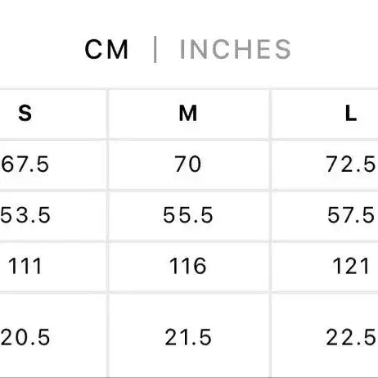This screenshot has height=378, width=378.
Task: Select the 72.5 cell under L
Action: click(351, 164)
